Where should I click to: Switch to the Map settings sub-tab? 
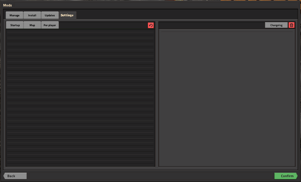coord(32,25)
